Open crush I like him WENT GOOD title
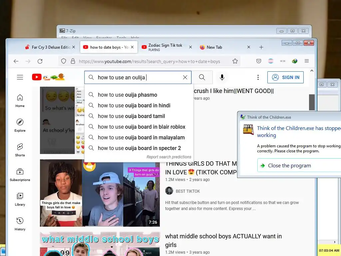341x256 pixels. click(x=233, y=91)
